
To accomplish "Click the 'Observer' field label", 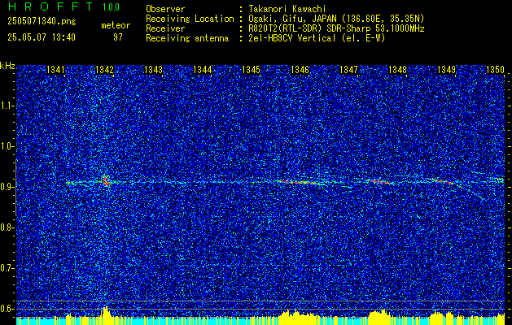I will (165, 9).
